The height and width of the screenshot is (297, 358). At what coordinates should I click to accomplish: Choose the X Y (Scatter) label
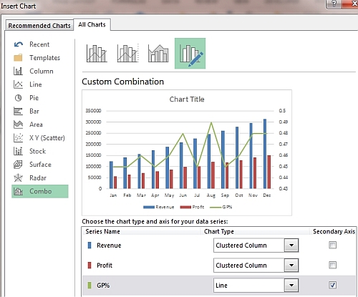pyautogui.click(x=47, y=137)
